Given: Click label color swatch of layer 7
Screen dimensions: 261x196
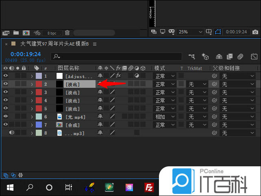Looking at the screenshot, I should pos(39,125).
